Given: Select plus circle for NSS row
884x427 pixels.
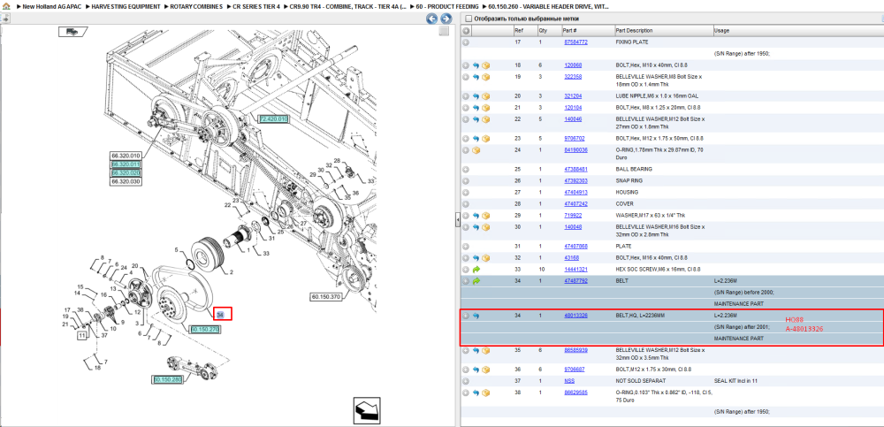Looking at the screenshot, I should pos(466,381).
